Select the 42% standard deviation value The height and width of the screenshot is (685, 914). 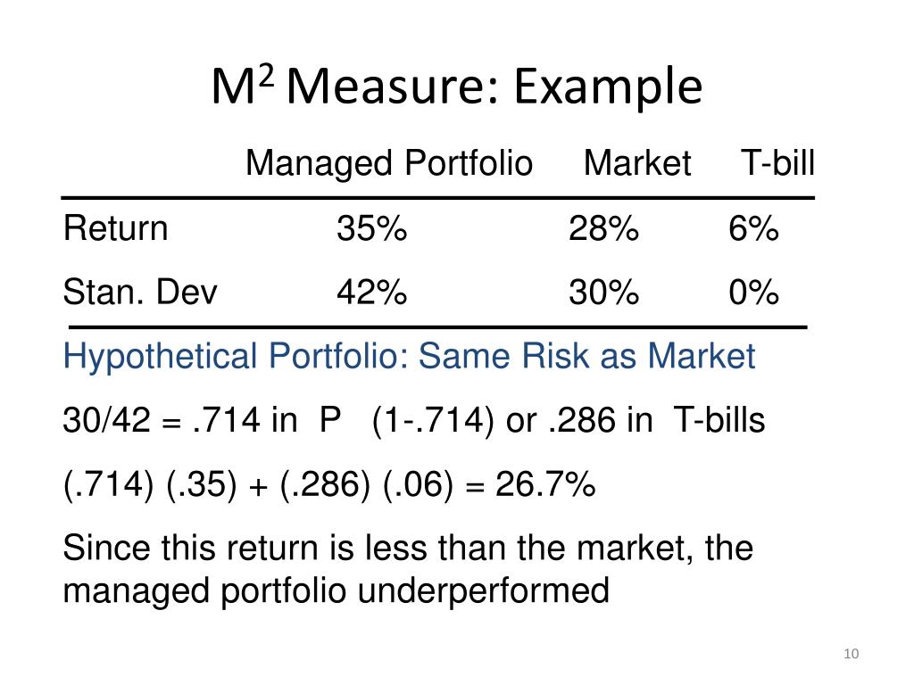click(371, 293)
